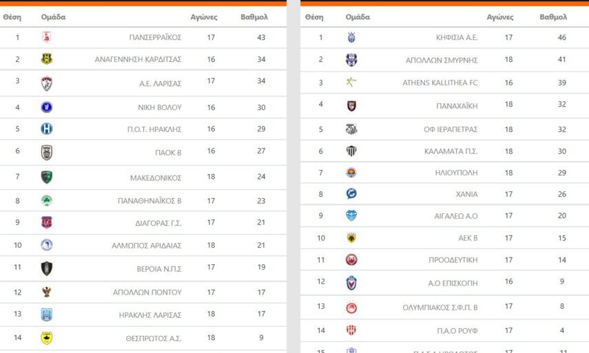This screenshot has width=589, height=353.
Task: Click the ΧΑΝΙΑ blue club logo
Action: (x=351, y=194)
